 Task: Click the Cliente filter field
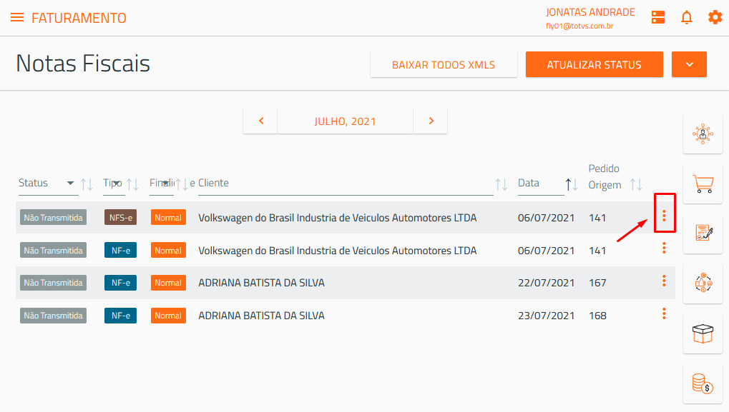(x=346, y=184)
